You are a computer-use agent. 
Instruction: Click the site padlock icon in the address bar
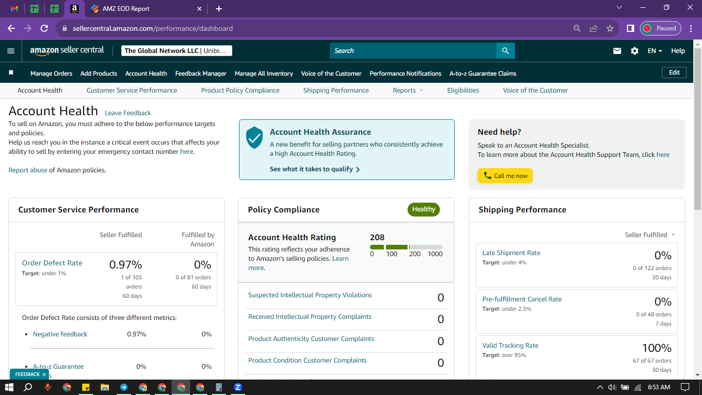point(65,28)
